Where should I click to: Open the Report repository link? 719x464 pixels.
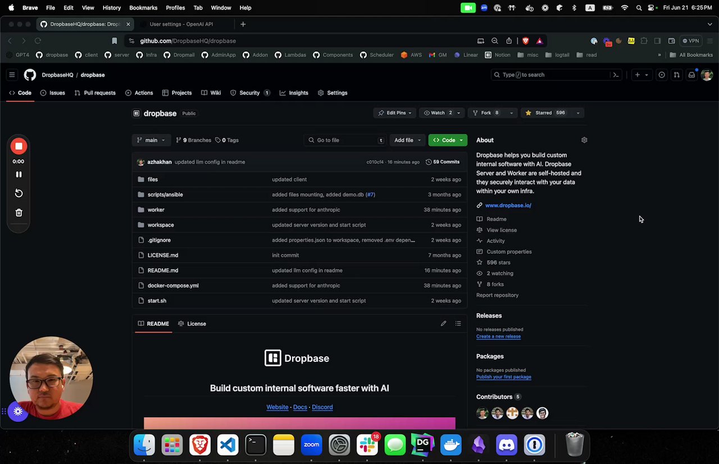(497, 295)
